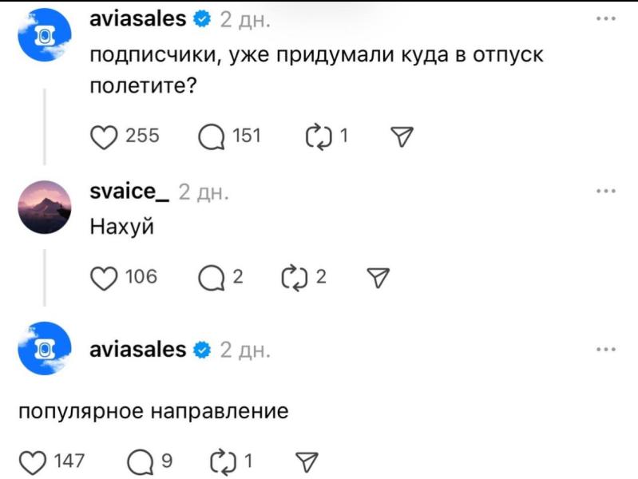
Task: Open more options for svaice_ reply
Action: pyautogui.click(x=605, y=191)
